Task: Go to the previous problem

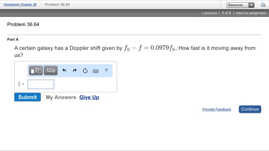Action: [209, 13]
